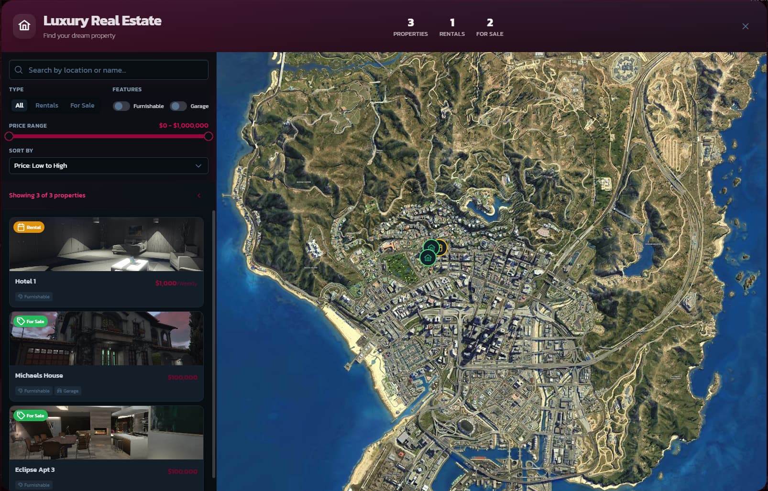The height and width of the screenshot is (491, 768).
Task: Enable the Furnishable feature toggle
Action: click(121, 106)
